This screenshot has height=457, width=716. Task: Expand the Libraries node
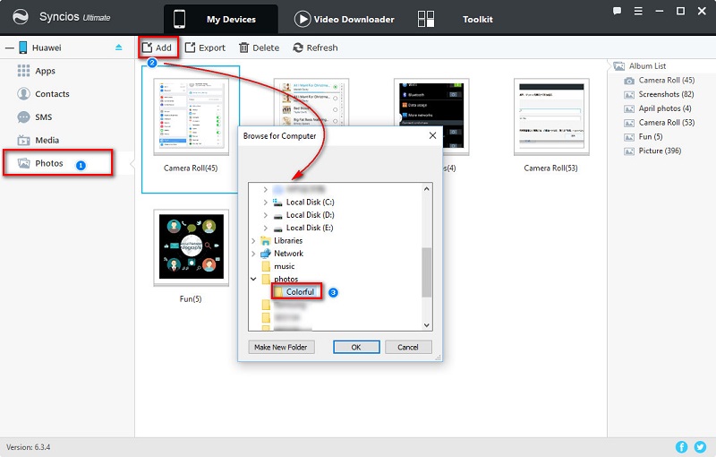253,240
